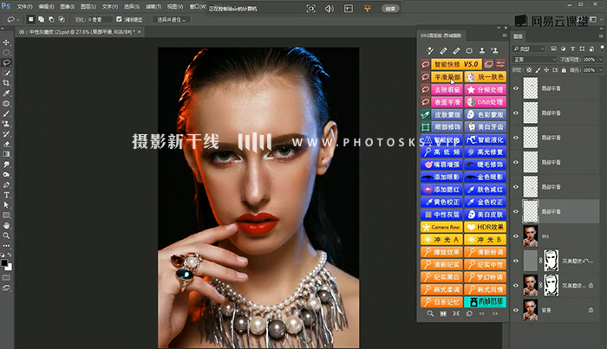607x349 pixels.
Task: Click the next-page double arrow in DR5 panel
Action: [x=495, y=313]
